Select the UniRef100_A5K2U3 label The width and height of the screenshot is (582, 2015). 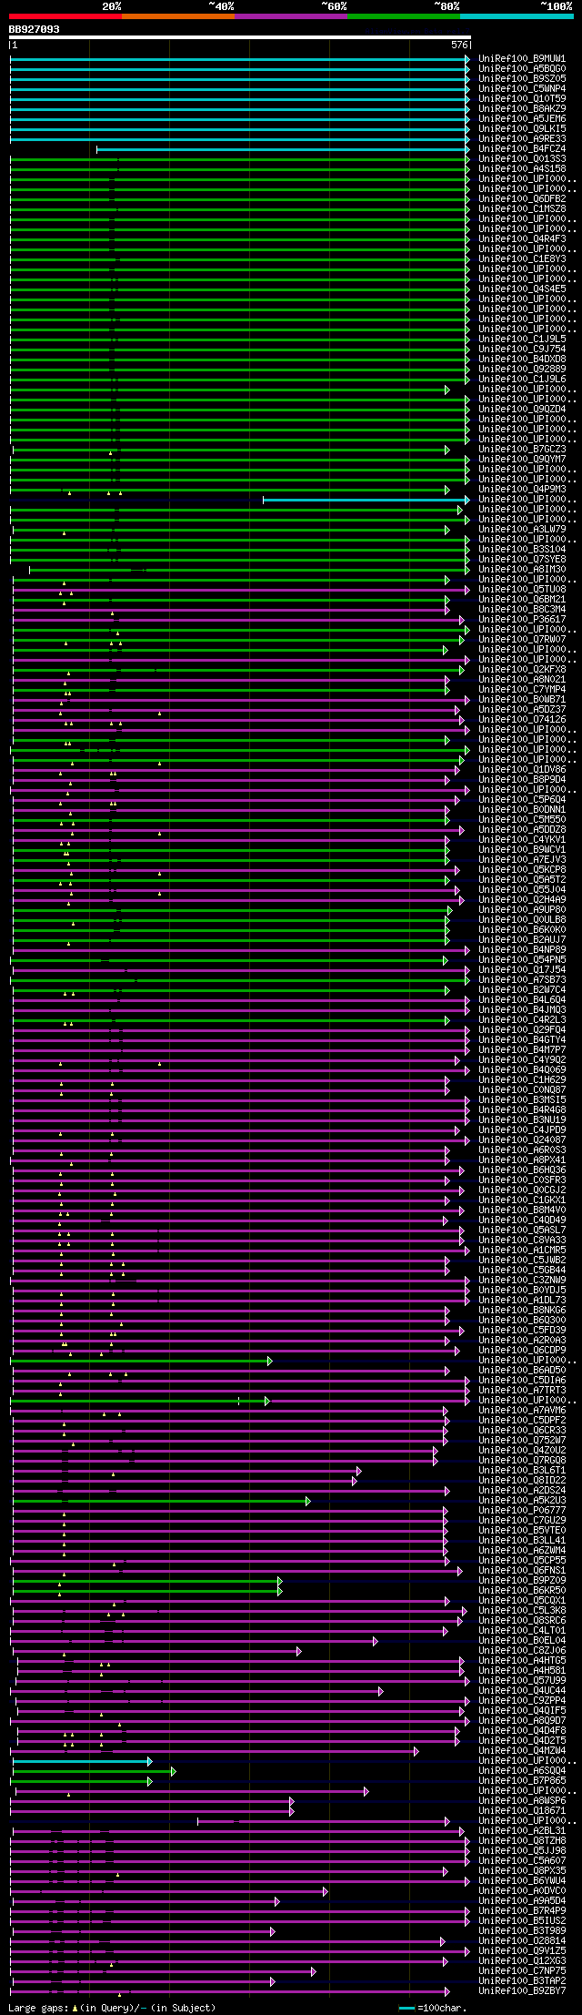pyautogui.click(x=522, y=1500)
